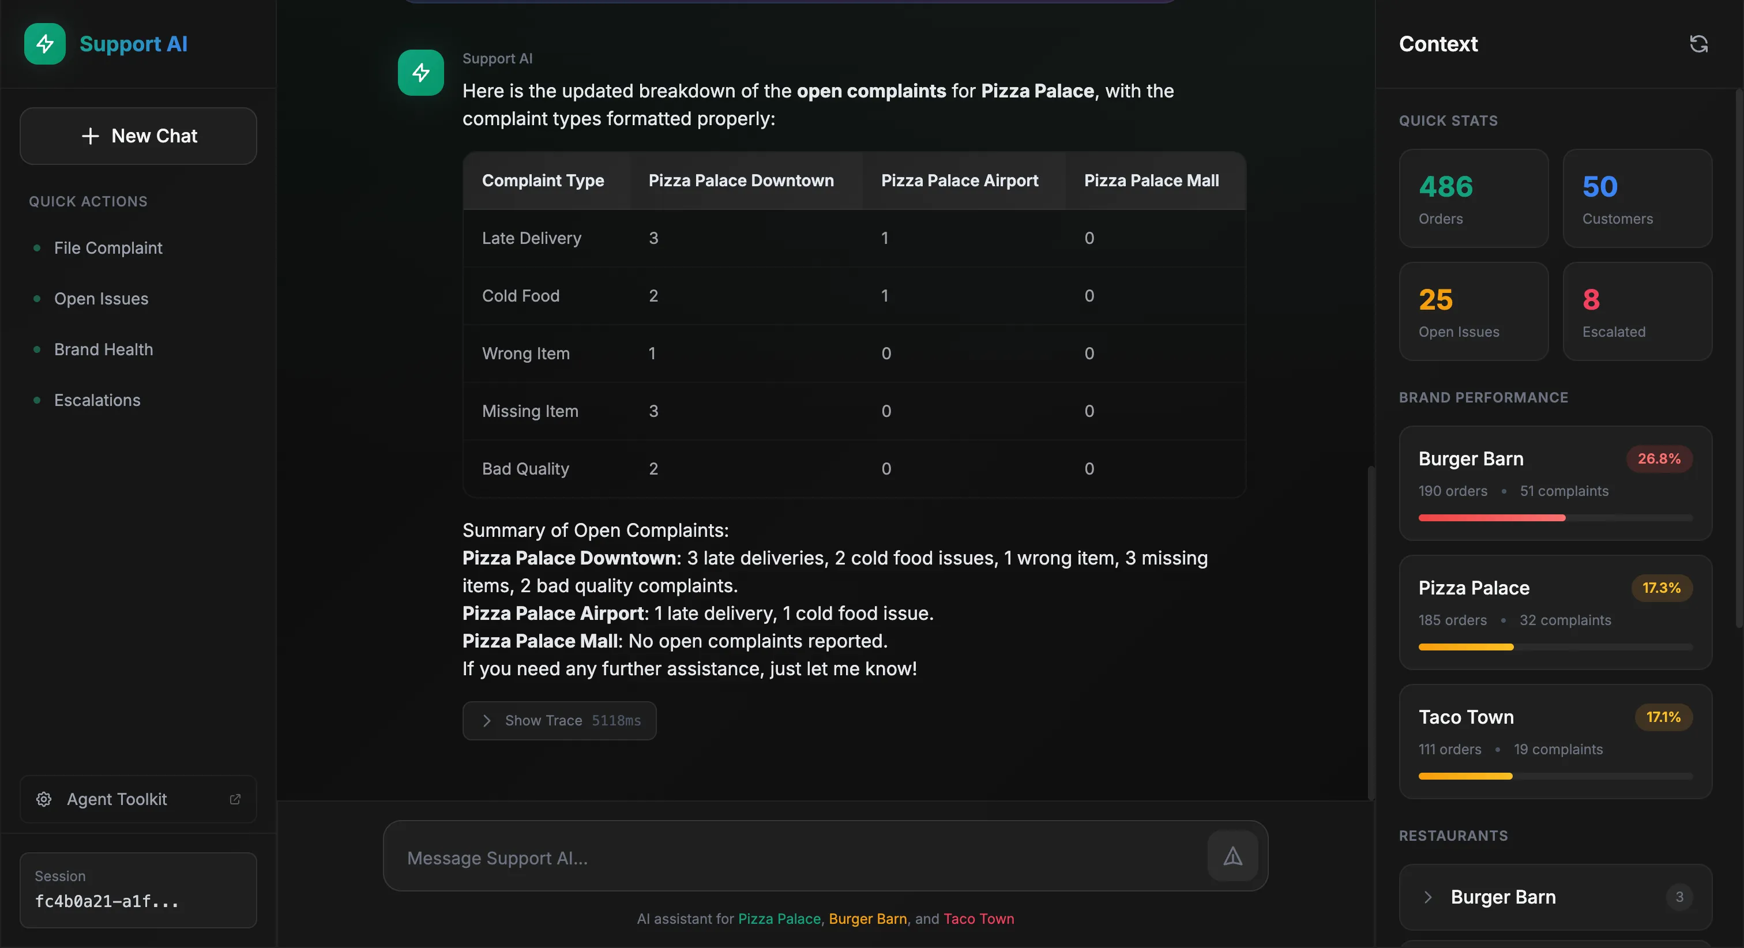This screenshot has width=1744, height=948.
Task: Click the Support AI message avatar icon
Action: click(420, 73)
